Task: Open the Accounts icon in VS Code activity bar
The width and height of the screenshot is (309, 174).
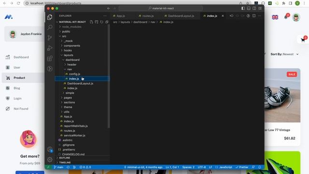Action: [x=50, y=149]
